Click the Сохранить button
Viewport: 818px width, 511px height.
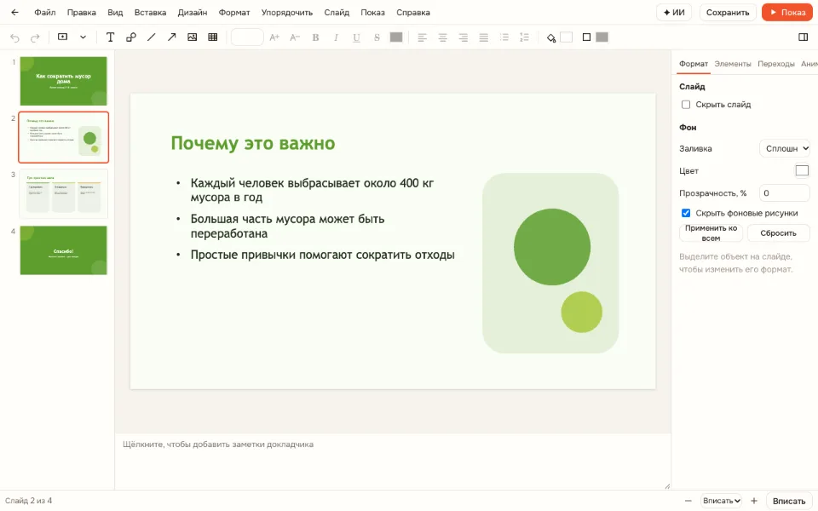[x=727, y=12]
